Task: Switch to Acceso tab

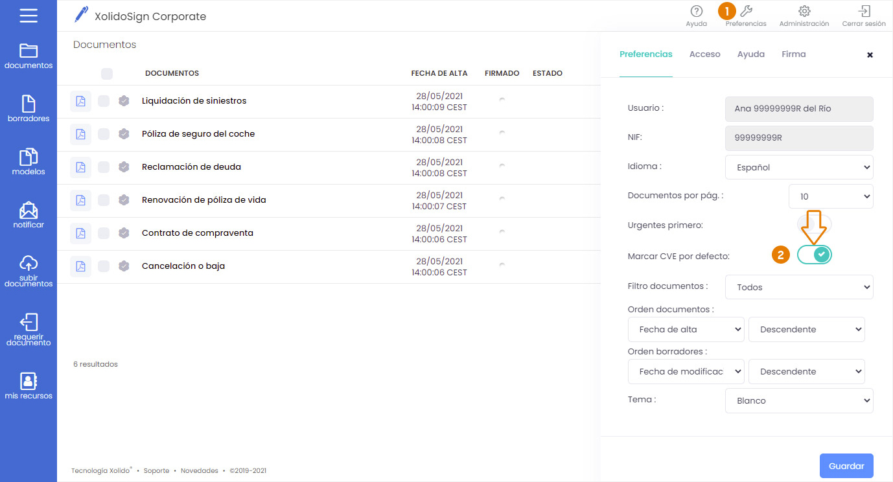Action: 705,54
